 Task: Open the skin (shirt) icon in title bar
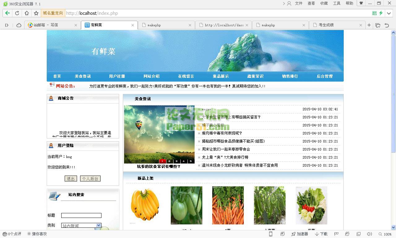click(361, 3)
